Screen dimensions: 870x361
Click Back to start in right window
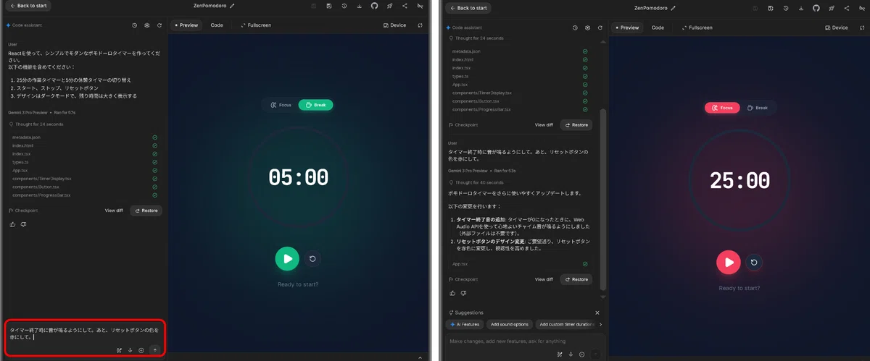click(x=469, y=8)
